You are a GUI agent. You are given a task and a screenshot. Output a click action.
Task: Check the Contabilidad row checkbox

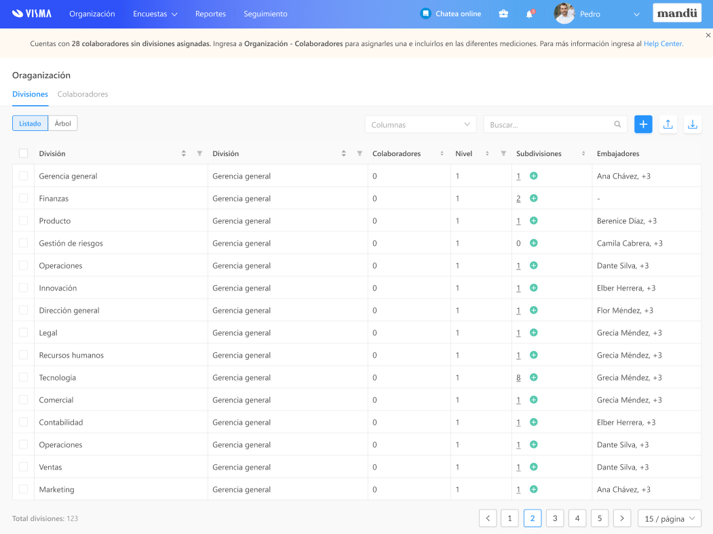(x=23, y=421)
